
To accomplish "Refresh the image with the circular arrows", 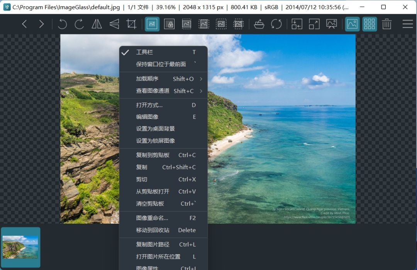I will (276, 24).
